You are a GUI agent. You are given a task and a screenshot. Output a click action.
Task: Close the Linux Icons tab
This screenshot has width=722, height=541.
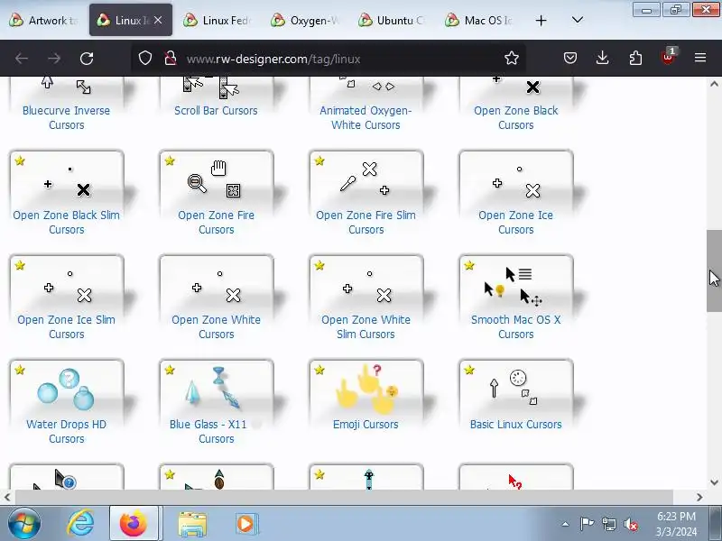pos(158,20)
